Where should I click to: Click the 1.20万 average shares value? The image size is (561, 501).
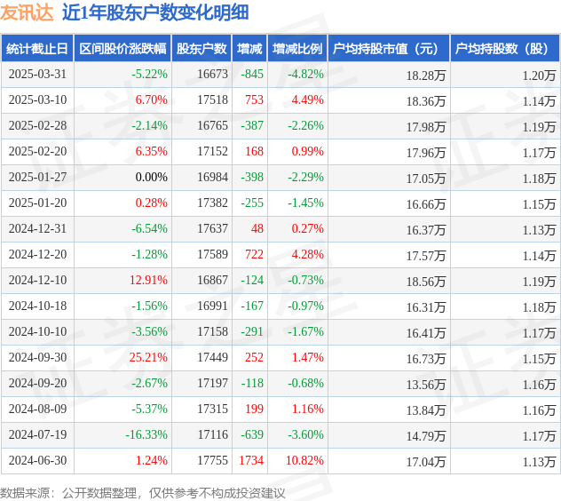[x=539, y=76]
